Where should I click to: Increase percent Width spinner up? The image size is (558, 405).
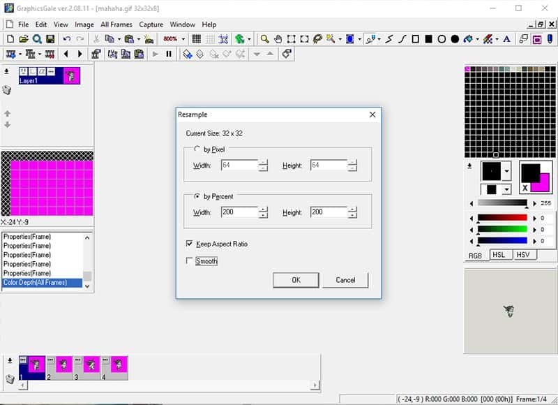click(x=263, y=209)
